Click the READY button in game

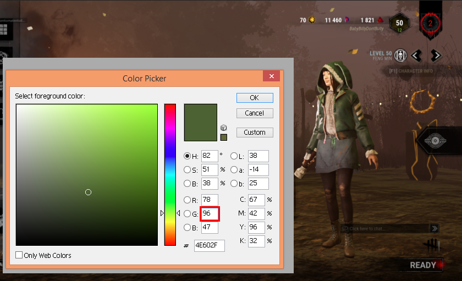(x=423, y=265)
